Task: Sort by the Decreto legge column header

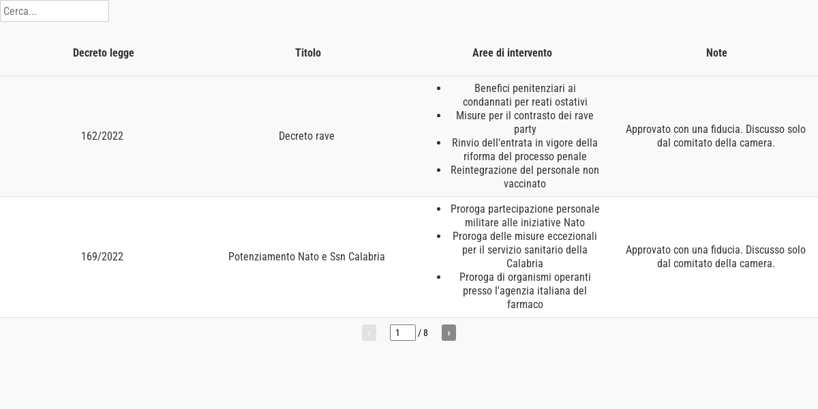Action: point(104,53)
